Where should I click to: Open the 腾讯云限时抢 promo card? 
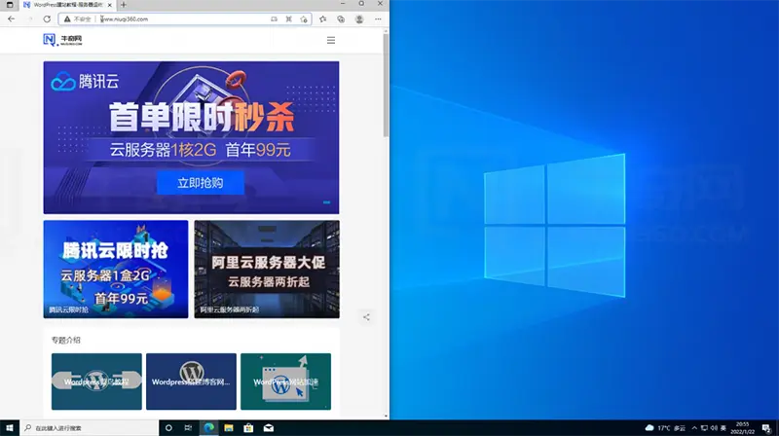click(x=116, y=270)
